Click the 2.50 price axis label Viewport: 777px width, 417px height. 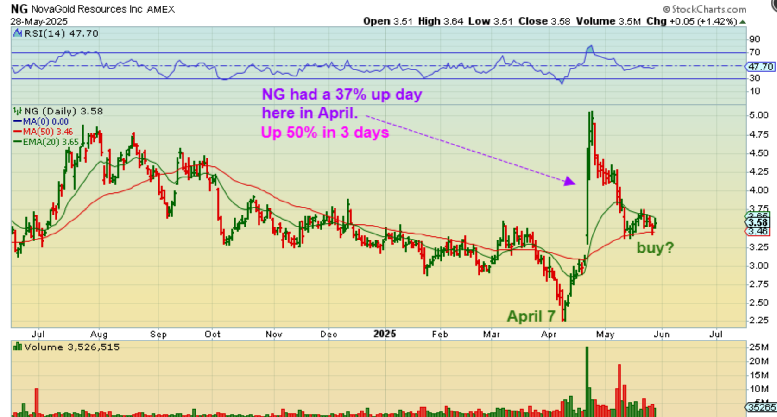[x=759, y=303]
